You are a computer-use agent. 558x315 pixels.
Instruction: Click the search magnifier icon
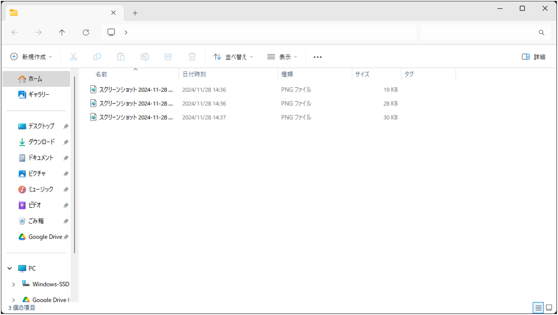pos(541,33)
